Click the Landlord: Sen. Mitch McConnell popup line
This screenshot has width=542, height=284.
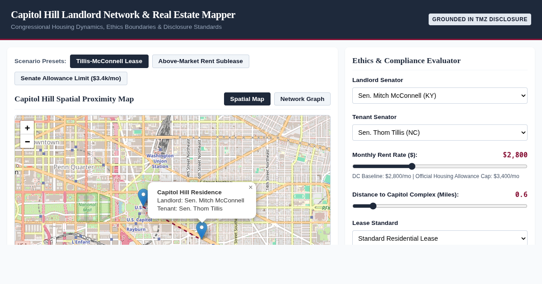(x=201, y=201)
